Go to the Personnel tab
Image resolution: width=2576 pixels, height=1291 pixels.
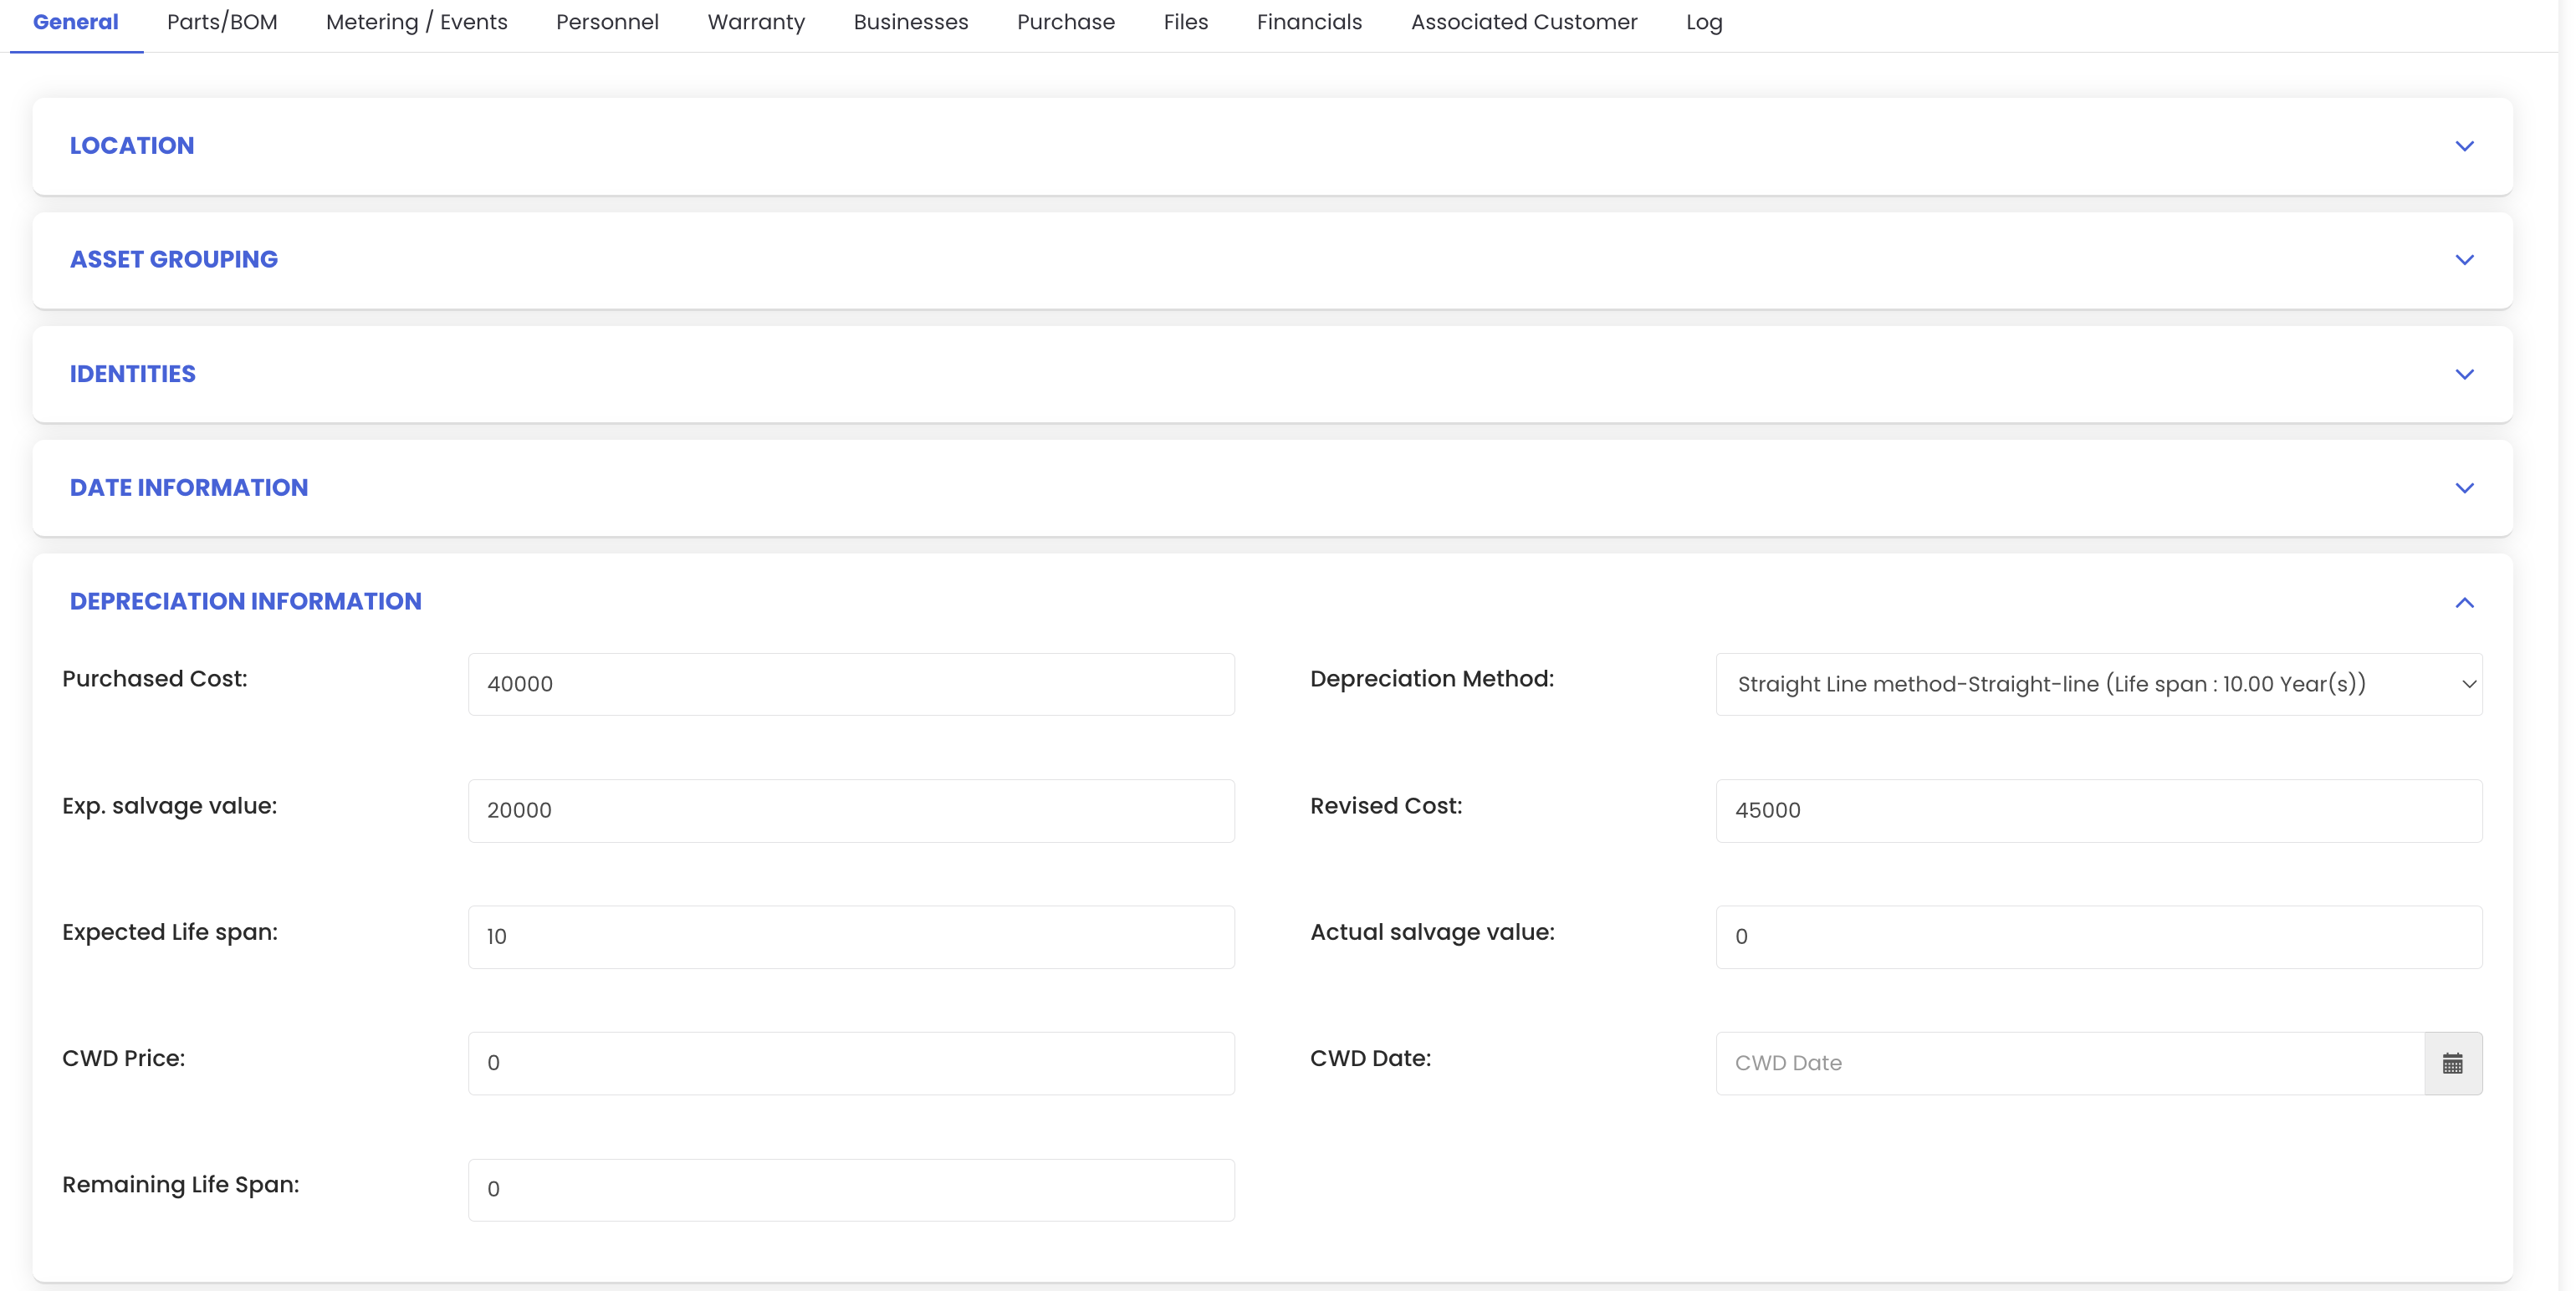click(607, 22)
